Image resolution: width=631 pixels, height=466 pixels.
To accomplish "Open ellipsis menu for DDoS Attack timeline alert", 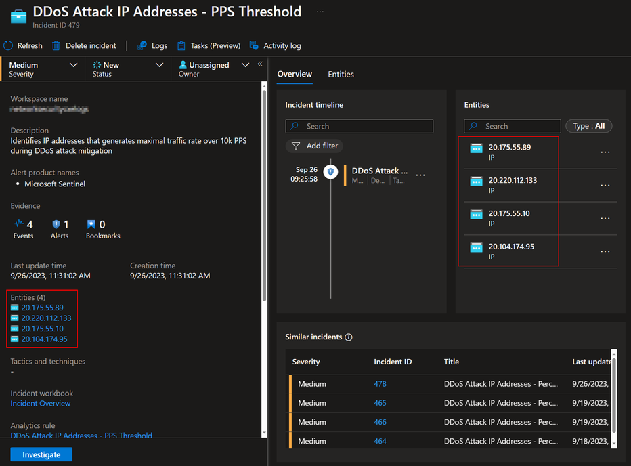I will (x=420, y=175).
